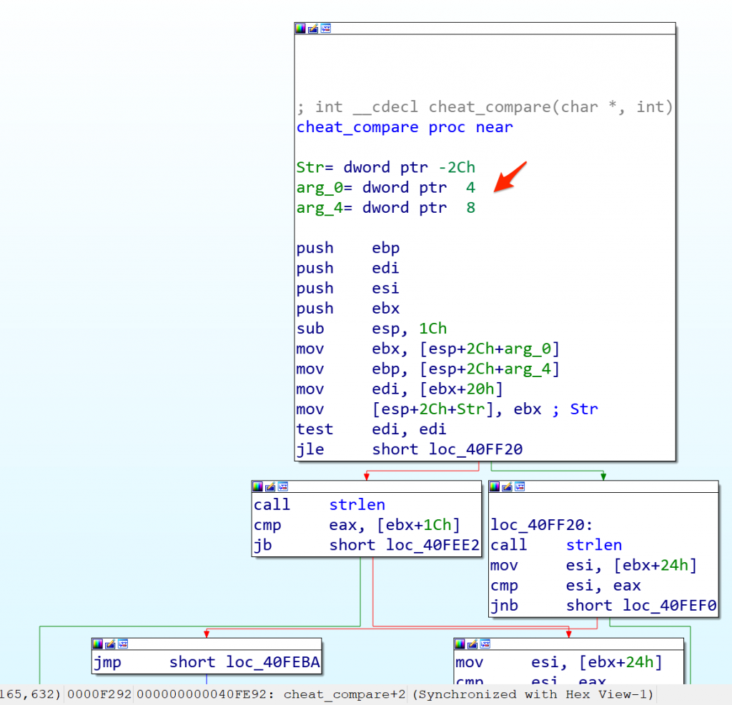Click the rightmost header icon on cheat_compare block

coord(326,29)
